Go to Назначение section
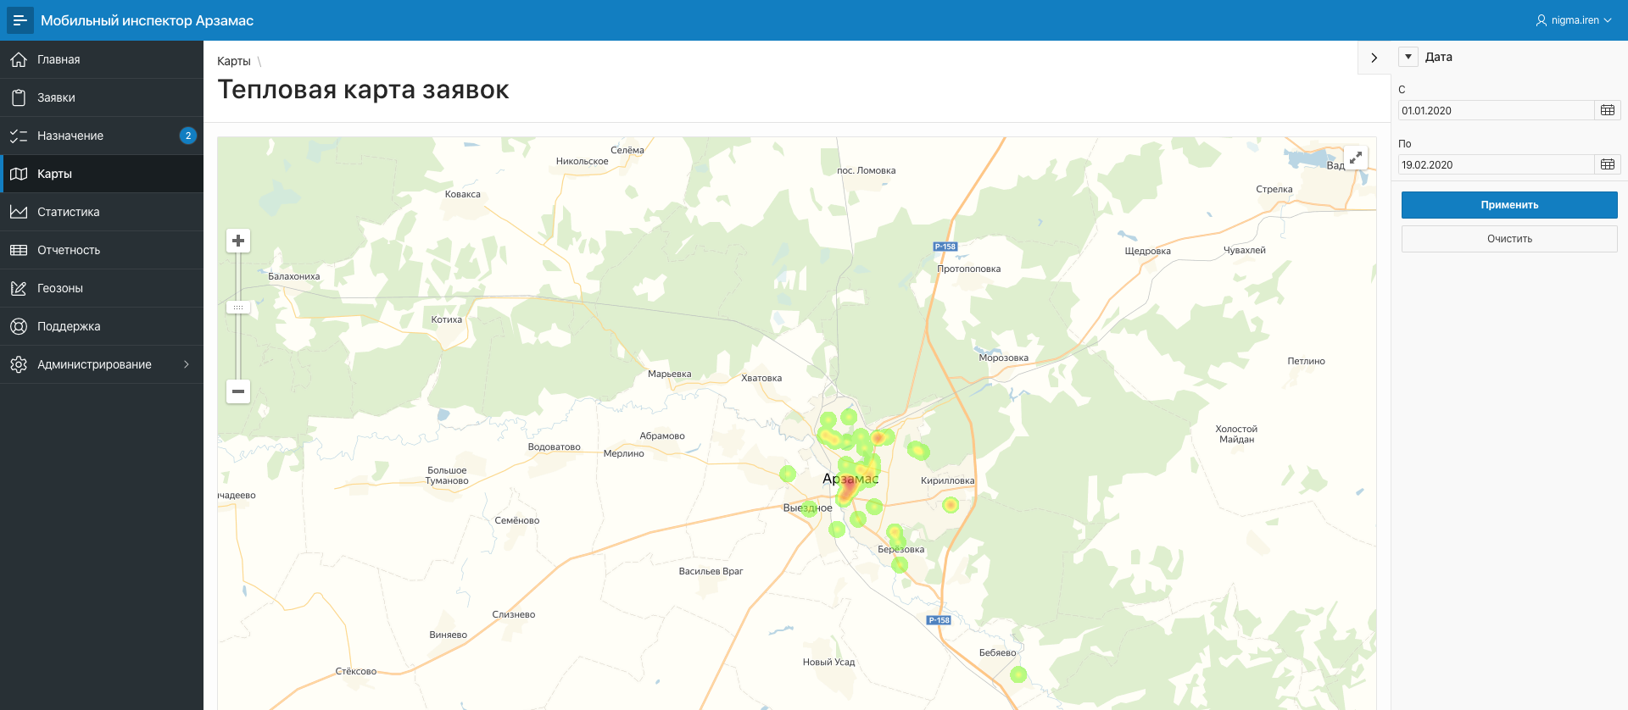 click(x=102, y=136)
